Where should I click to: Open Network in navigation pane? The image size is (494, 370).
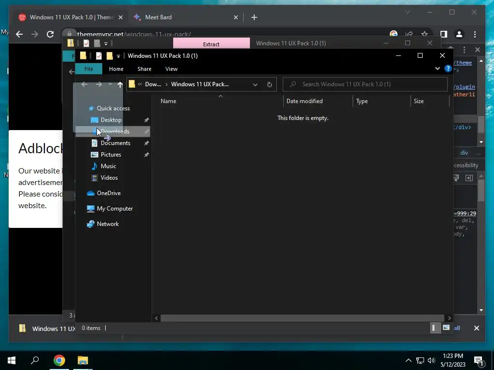tap(108, 224)
